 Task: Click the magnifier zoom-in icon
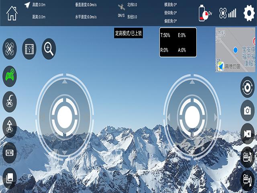pyautogui.click(x=49, y=49)
